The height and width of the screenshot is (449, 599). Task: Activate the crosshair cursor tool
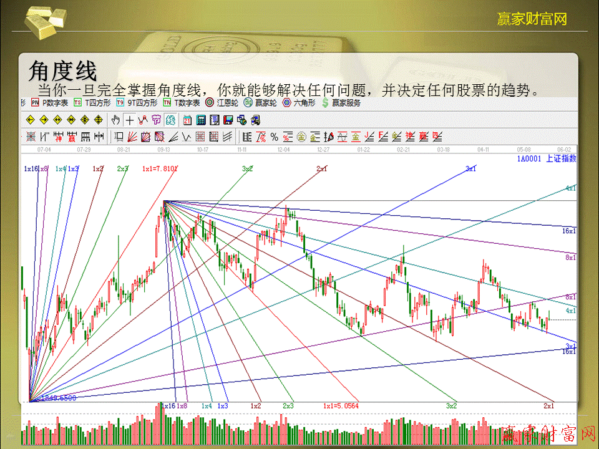click(x=129, y=120)
